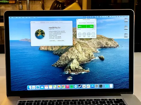Switch to the Storage tab

[52, 22]
